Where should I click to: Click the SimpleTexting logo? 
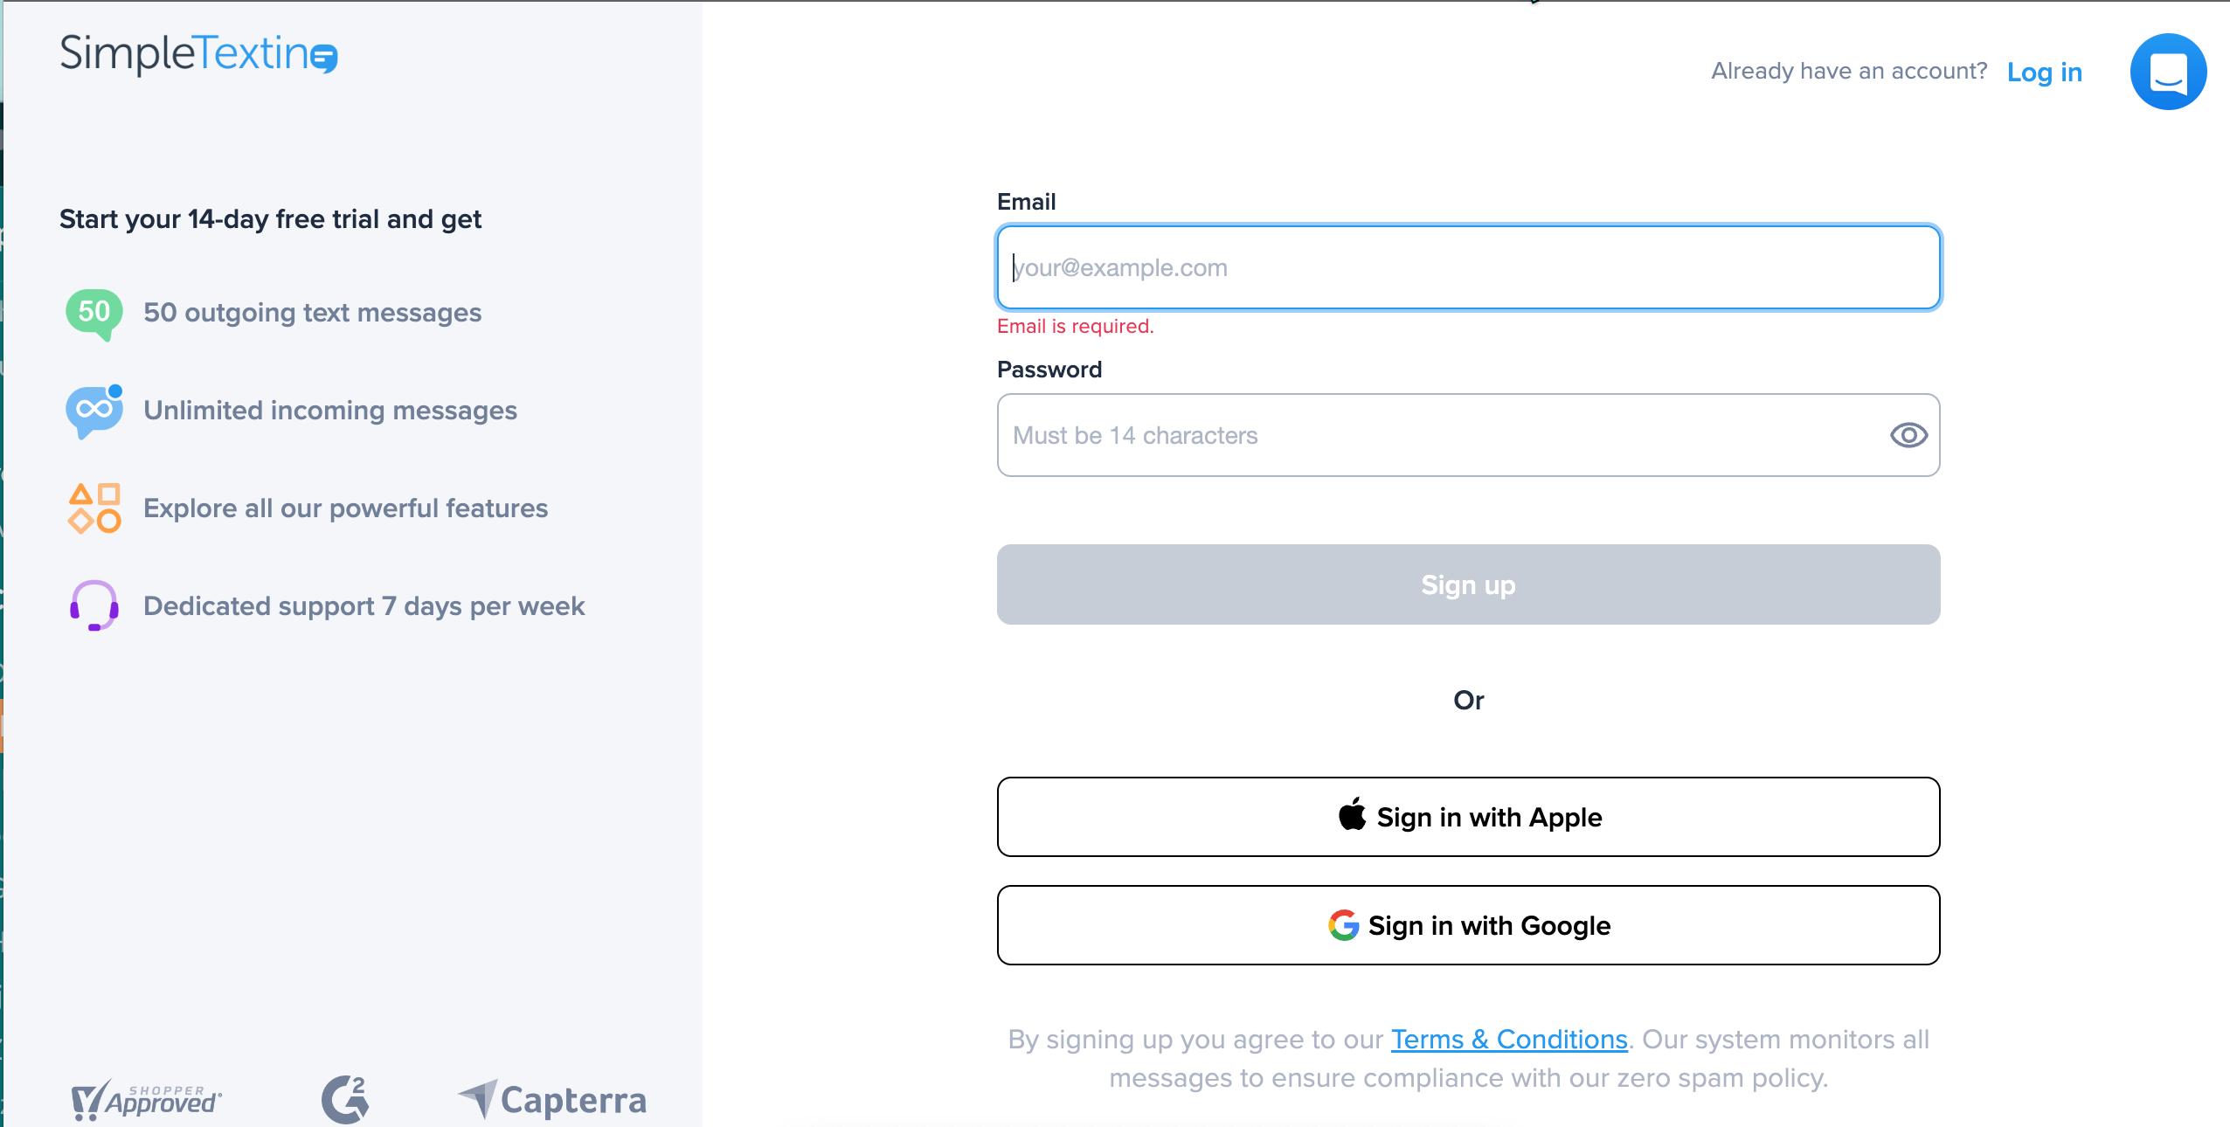coord(198,53)
